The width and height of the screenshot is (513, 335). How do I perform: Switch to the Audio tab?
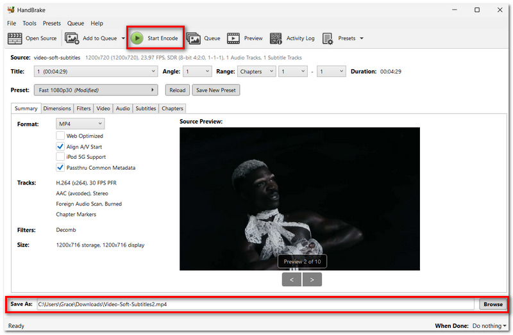point(122,108)
